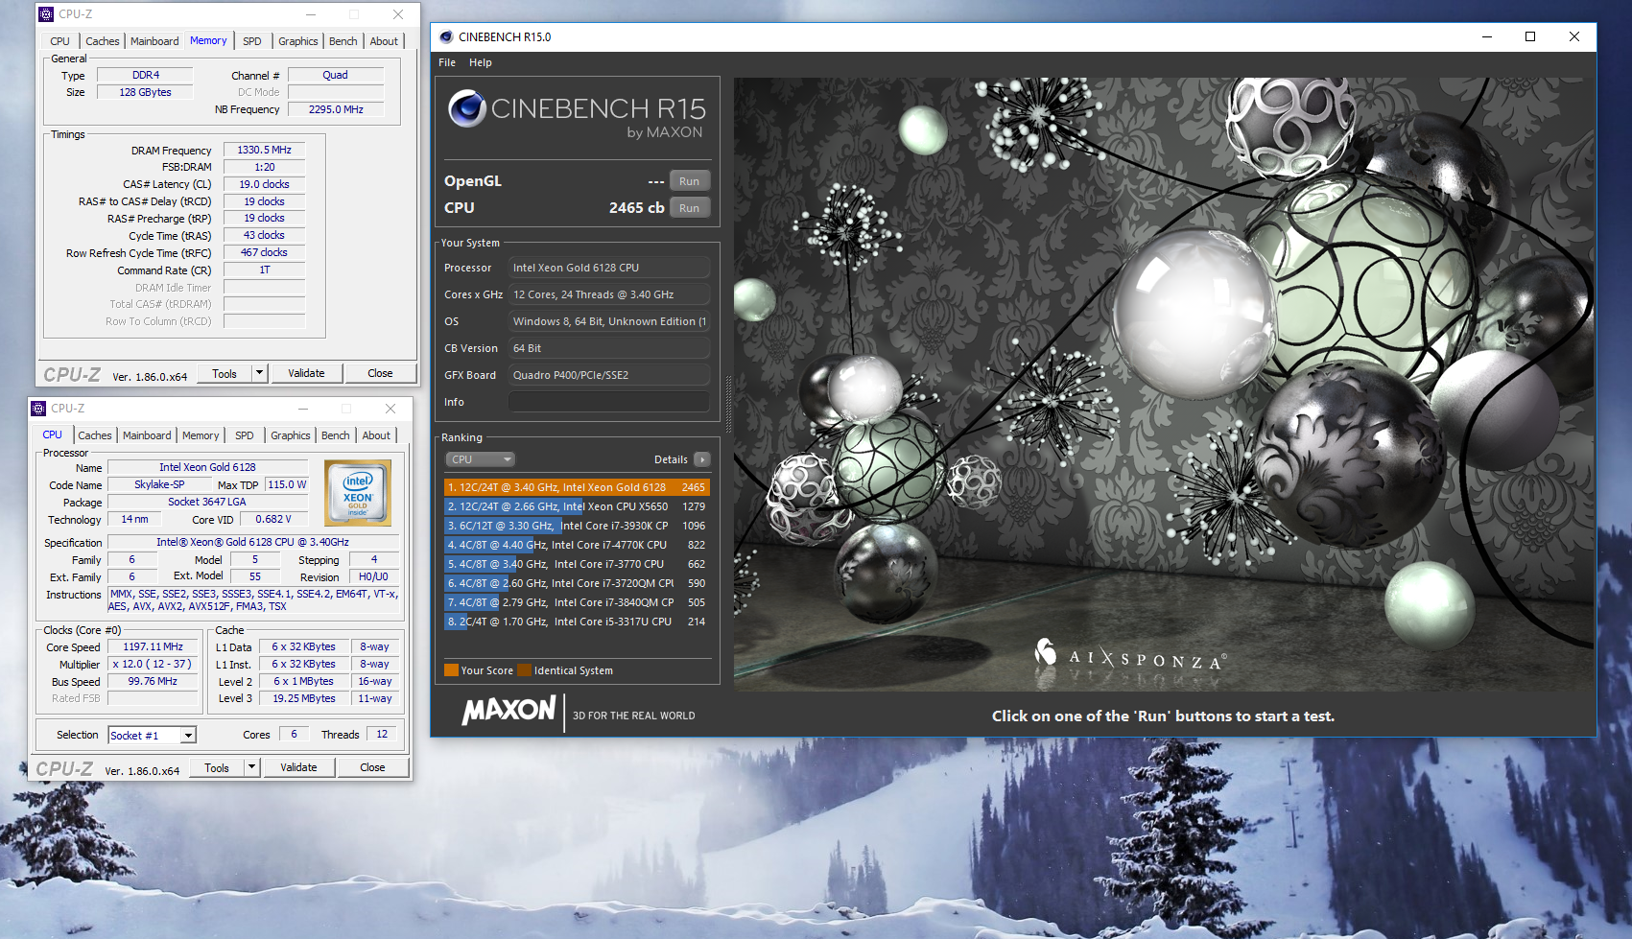Click Close button in Memory CPU-Z window
The image size is (1632, 939).
click(380, 373)
